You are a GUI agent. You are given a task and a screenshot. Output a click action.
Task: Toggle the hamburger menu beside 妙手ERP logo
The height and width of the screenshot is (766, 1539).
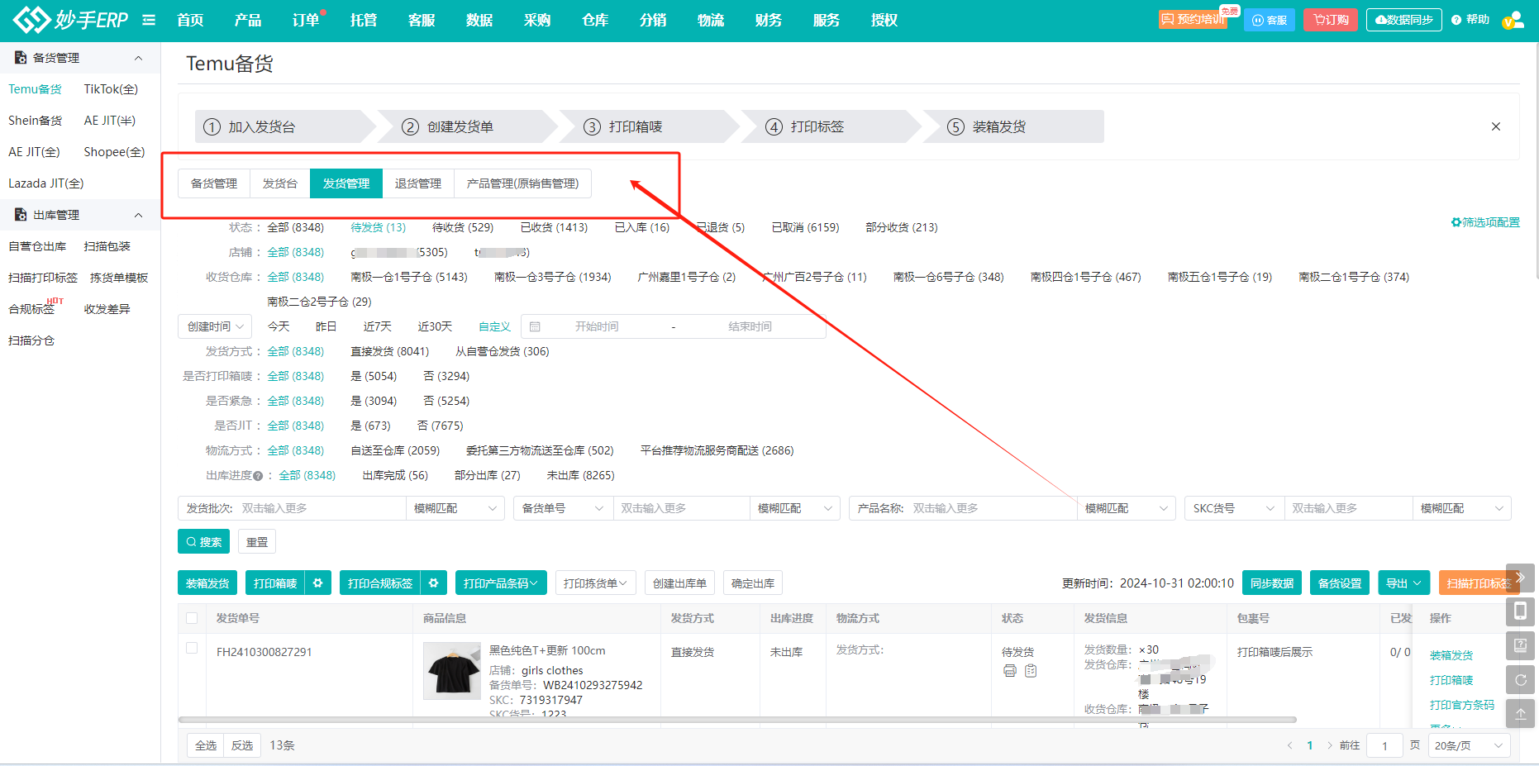click(149, 20)
